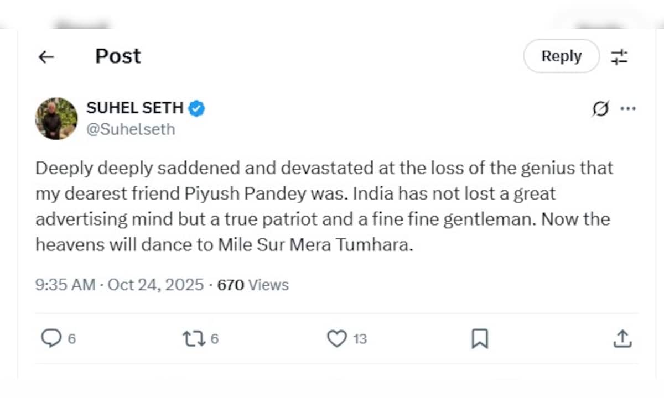Click the SUHEL SETH display name
Image resolution: width=664 pixels, height=408 pixels.
[x=135, y=108]
